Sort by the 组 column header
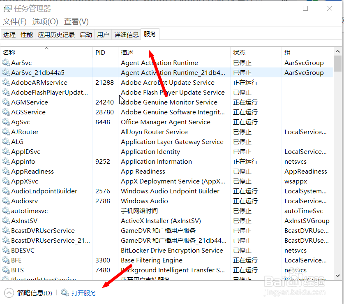This screenshot has height=304, width=344. point(307,53)
